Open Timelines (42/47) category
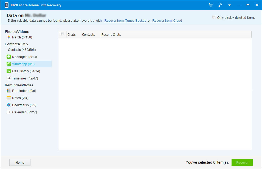Screen dimensions: 262x169 point(25,78)
